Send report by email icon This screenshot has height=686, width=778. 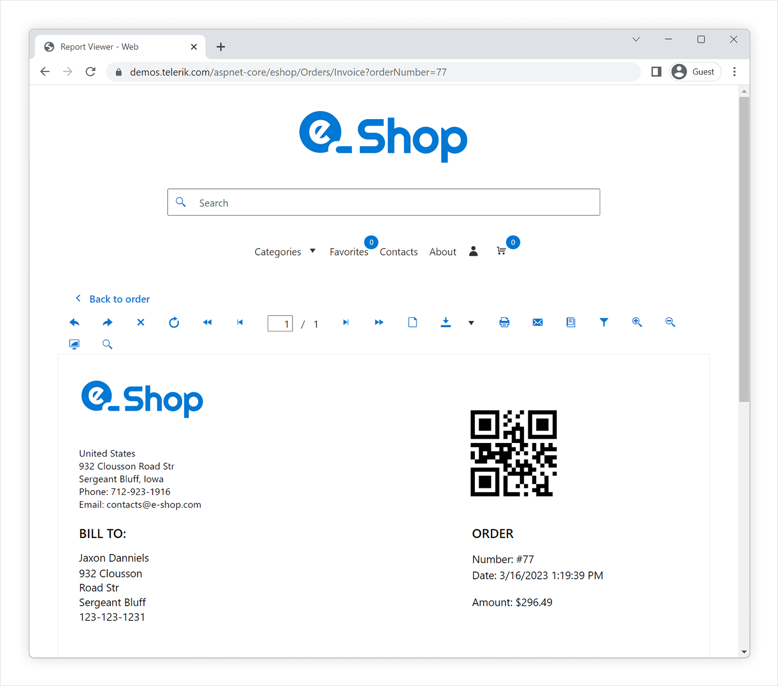pos(538,322)
